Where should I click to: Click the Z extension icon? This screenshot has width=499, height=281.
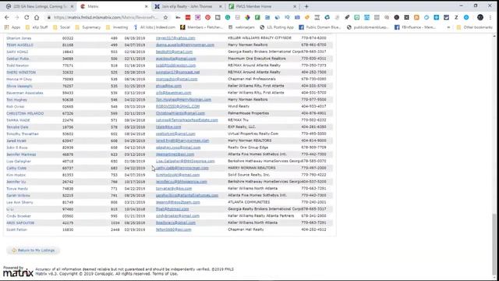point(456,17)
